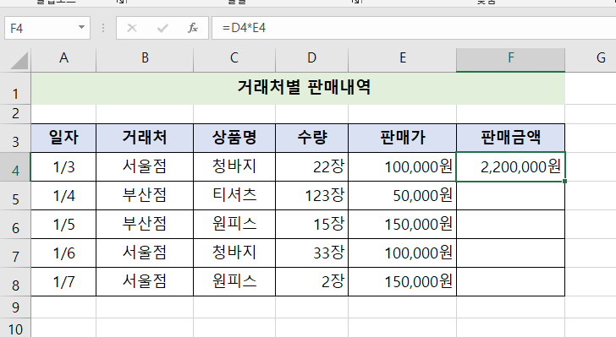Click the Enter checkmark icon in formula bar
616x337 pixels.
(x=162, y=28)
